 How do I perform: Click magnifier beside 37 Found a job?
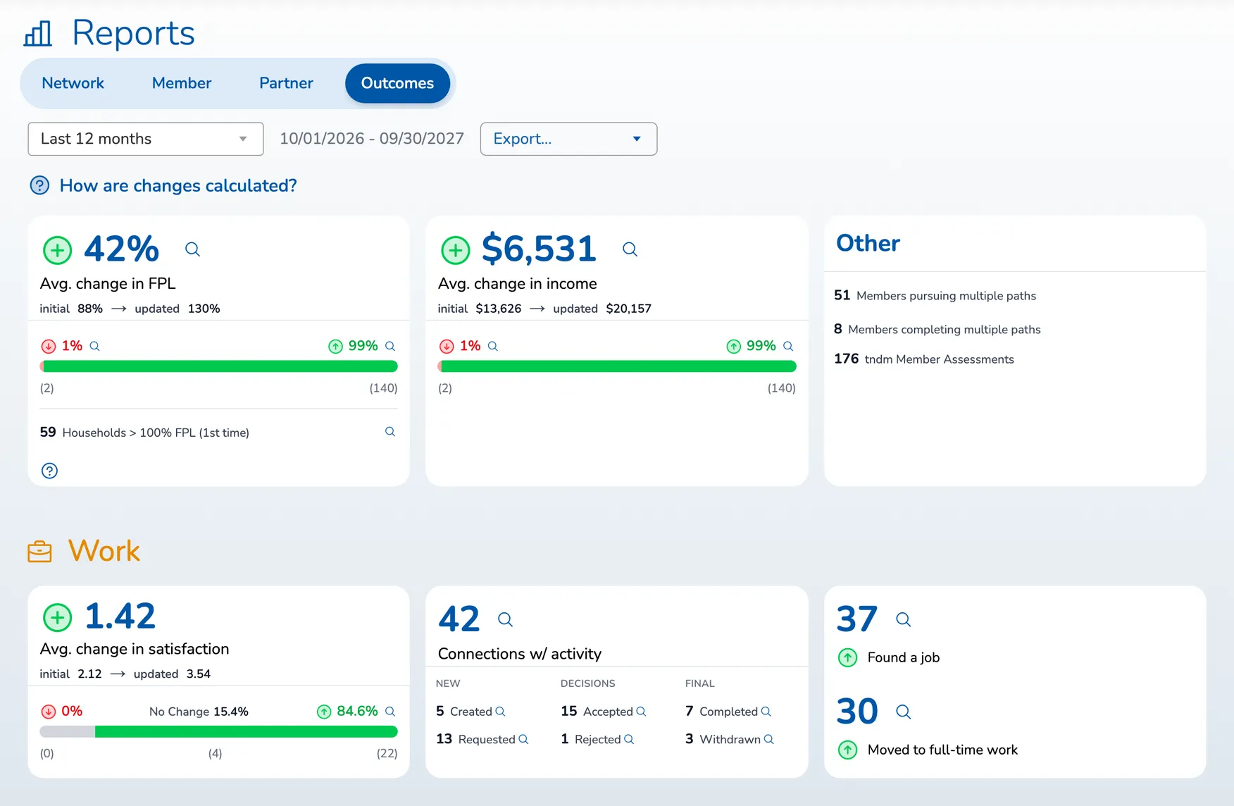tap(903, 619)
